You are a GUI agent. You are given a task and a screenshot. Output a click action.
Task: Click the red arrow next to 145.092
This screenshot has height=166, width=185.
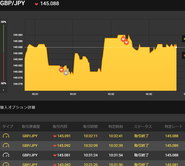point(55,146)
